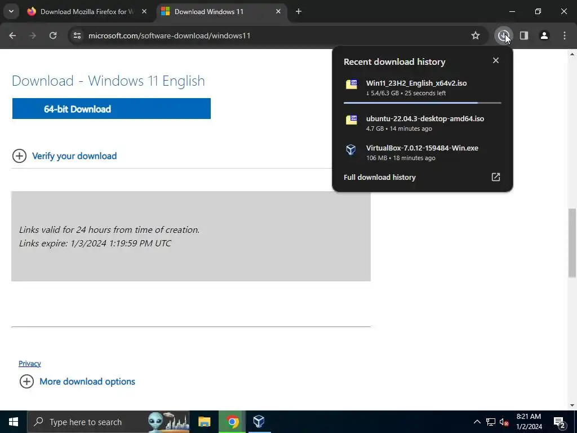The width and height of the screenshot is (577, 433).
Task: Bookmark this page with star icon
Action: pyautogui.click(x=476, y=36)
